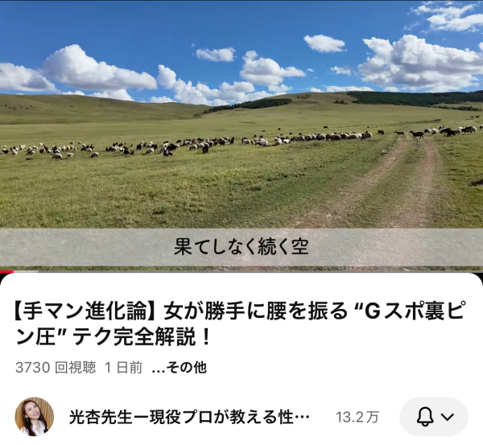483x445 pixels.
Task: Open the chevron next to the bell
Action: tap(448, 417)
